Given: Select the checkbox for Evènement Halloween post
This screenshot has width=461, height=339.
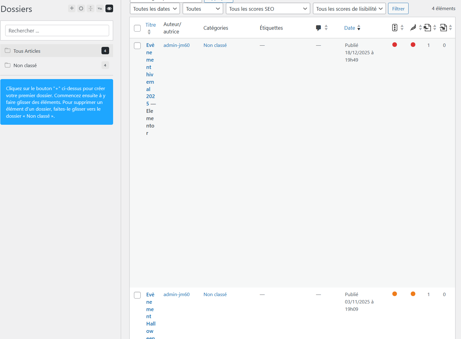Looking at the screenshot, I should point(137,295).
